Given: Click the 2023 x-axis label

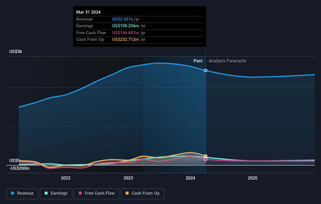Looking at the screenshot, I should [x=128, y=178].
